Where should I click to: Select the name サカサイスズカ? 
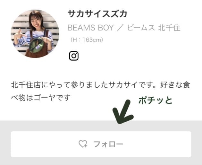pyautogui.click(x=97, y=14)
